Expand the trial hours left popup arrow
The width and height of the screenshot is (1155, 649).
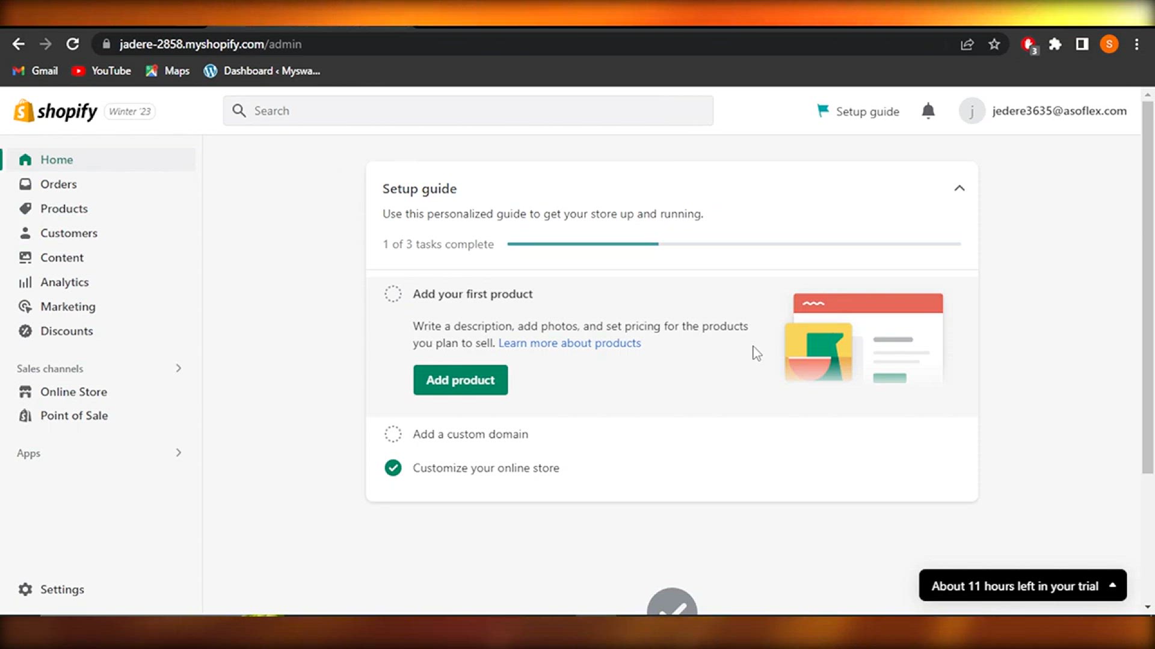[x=1112, y=585]
